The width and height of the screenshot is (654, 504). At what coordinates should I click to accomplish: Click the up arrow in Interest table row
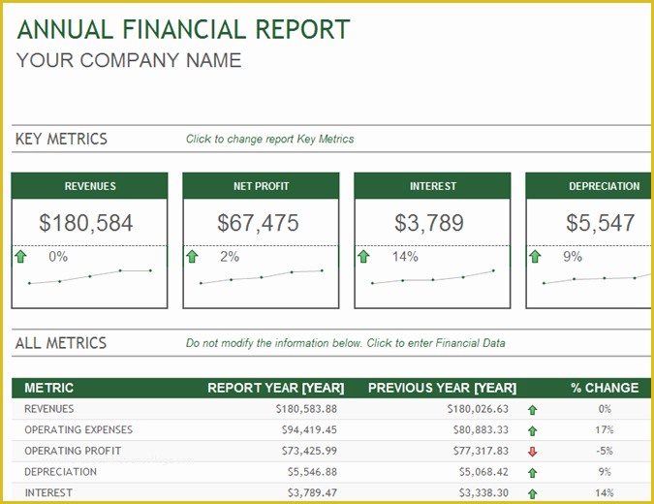[x=532, y=494]
